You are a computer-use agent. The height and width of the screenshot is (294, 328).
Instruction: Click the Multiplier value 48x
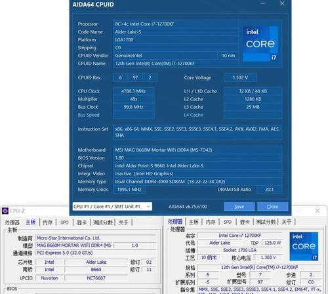(133, 99)
